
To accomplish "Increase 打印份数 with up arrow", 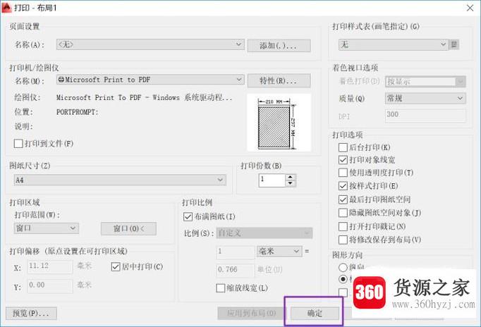I will pos(290,177).
